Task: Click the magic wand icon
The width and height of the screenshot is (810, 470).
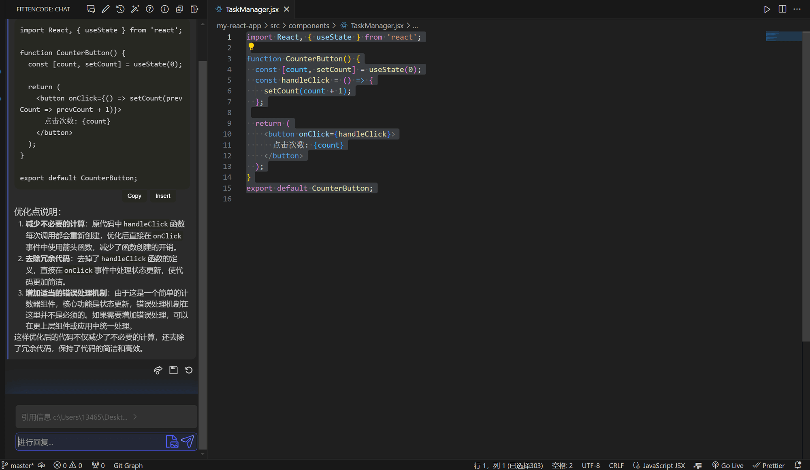Action: (135, 9)
